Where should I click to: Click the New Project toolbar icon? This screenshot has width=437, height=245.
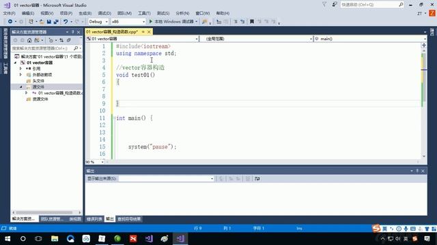click(x=31, y=21)
